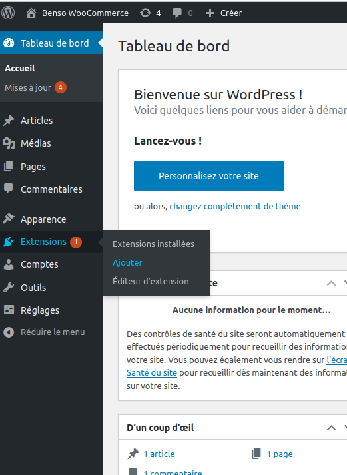Click the plus icon next to Créer

click(x=210, y=13)
